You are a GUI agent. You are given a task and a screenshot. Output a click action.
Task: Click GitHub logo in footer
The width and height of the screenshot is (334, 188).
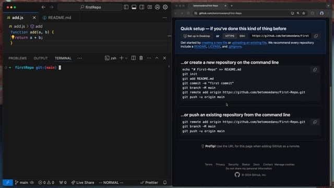[x=237, y=175]
